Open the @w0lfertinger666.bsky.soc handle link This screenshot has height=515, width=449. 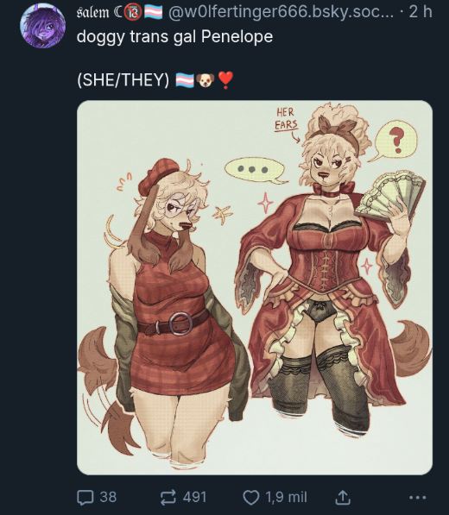pyautogui.click(x=281, y=12)
